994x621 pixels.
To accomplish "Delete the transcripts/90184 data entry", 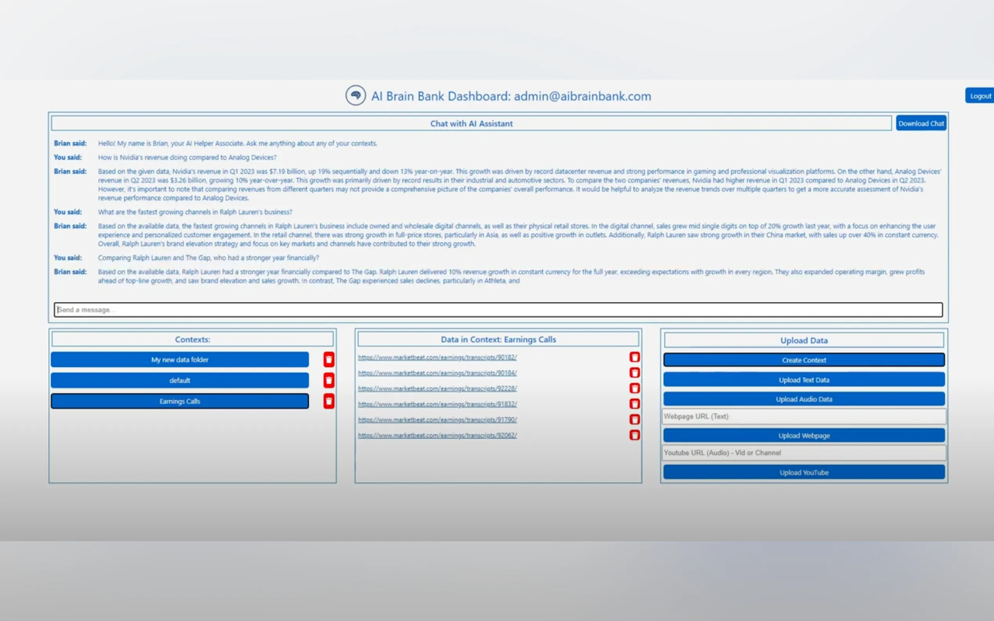I will tap(634, 373).
